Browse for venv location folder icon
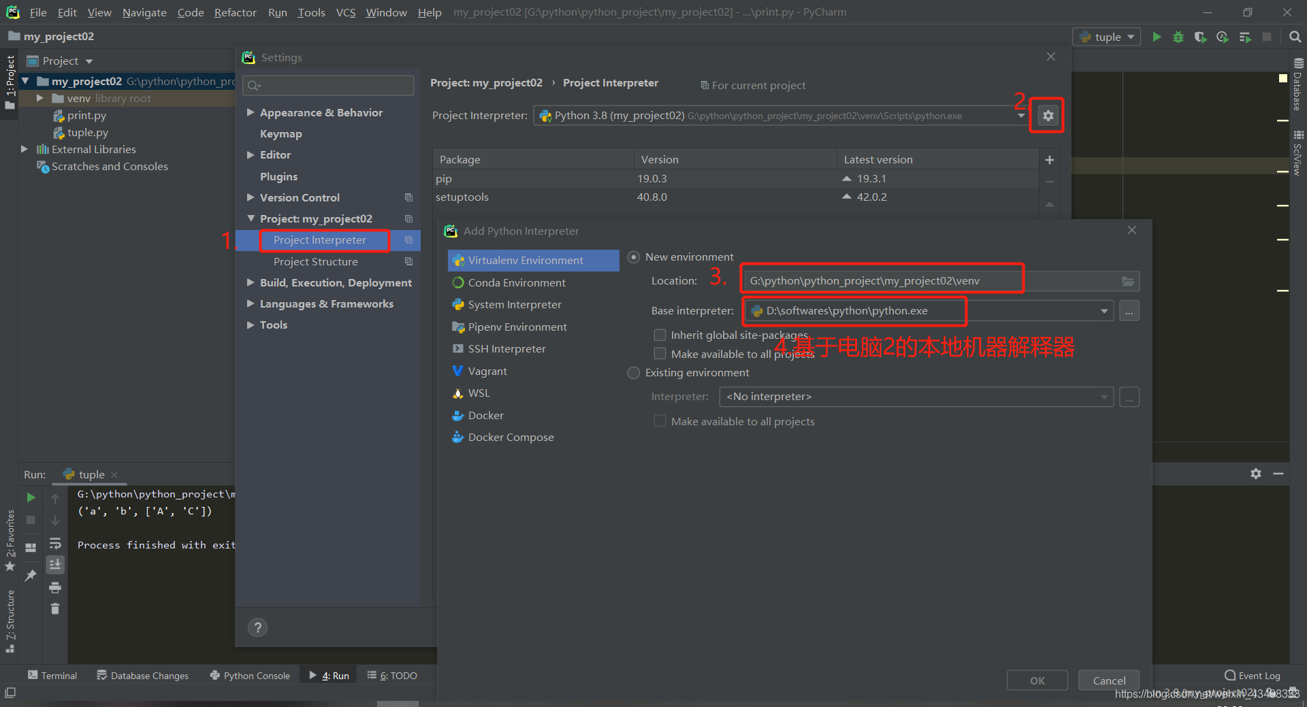The width and height of the screenshot is (1307, 707). pos(1128,281)
